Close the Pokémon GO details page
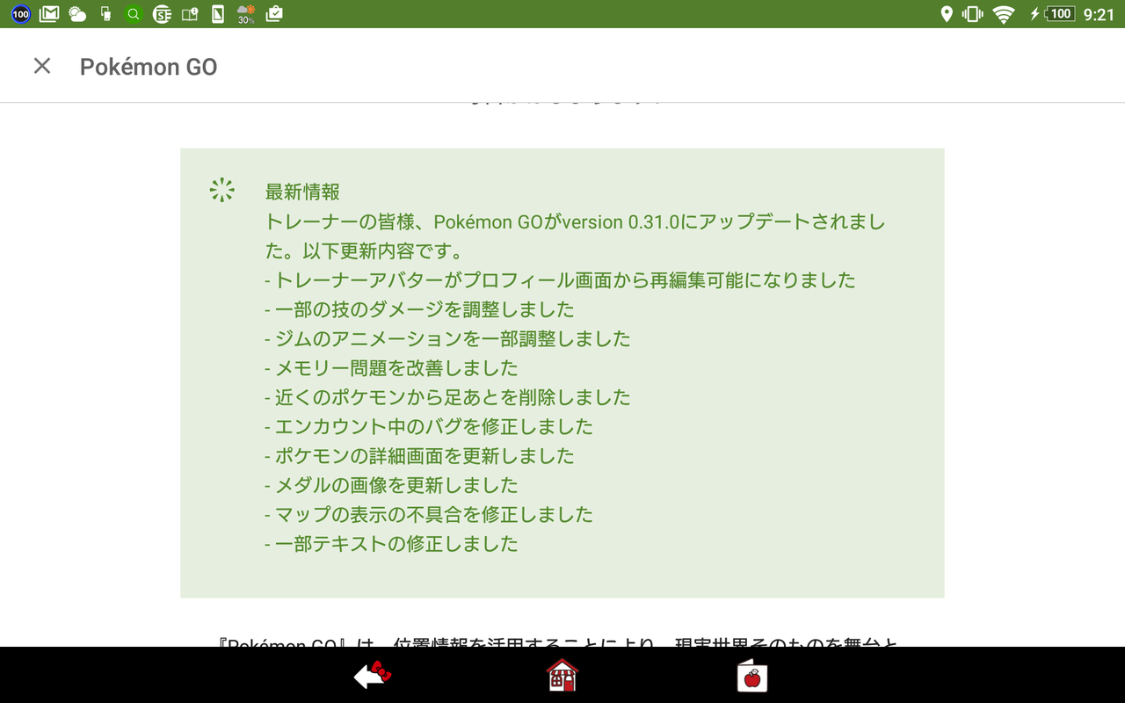 click(42, 66)
